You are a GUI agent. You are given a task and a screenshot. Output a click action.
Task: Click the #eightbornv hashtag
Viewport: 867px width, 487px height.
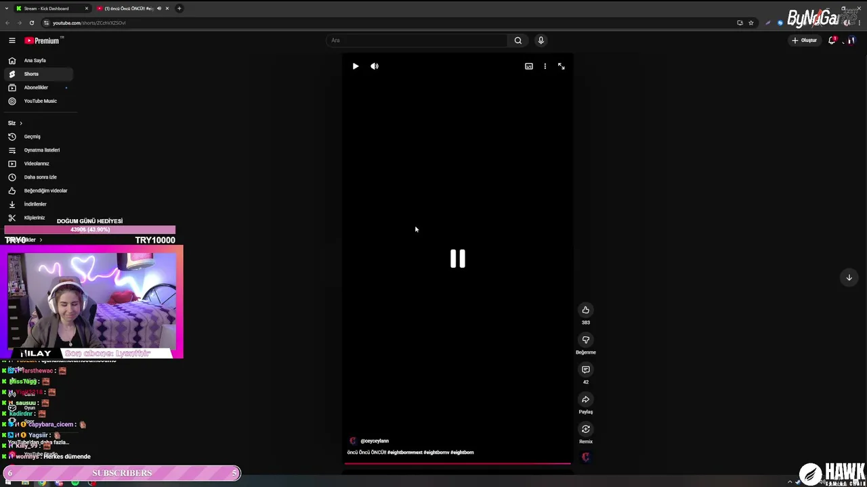437,453
